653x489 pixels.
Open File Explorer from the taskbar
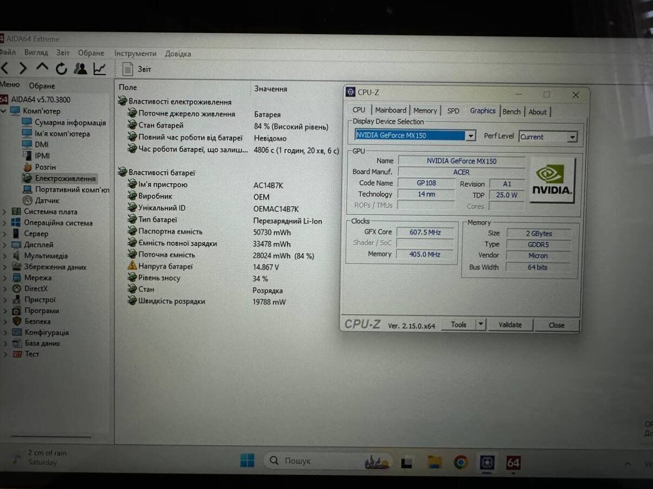(x=434, y=462)
